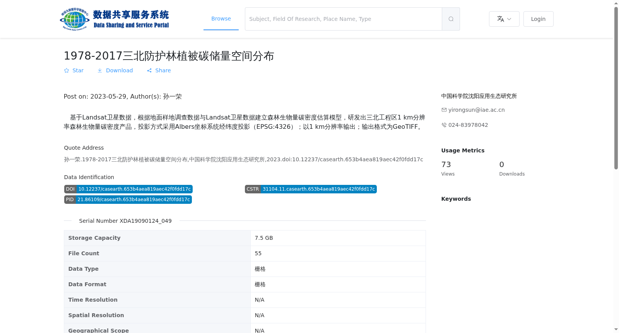Click the vertical page scrollbar thumb
Screen dimensions: 619x333
coord(616,88)
